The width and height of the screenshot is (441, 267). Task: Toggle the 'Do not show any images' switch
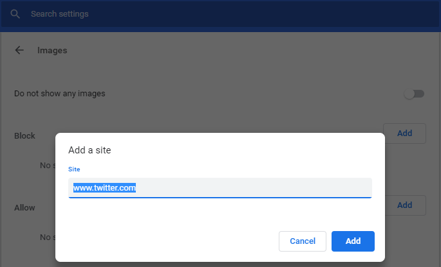[414, 94]
